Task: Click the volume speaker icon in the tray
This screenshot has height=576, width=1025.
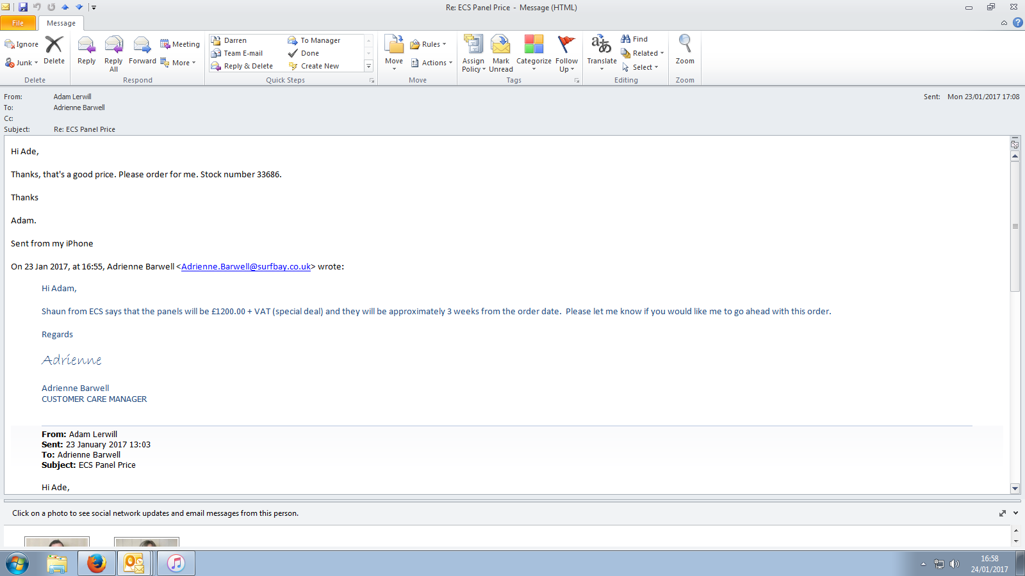Action: click(x=955, y=564)
